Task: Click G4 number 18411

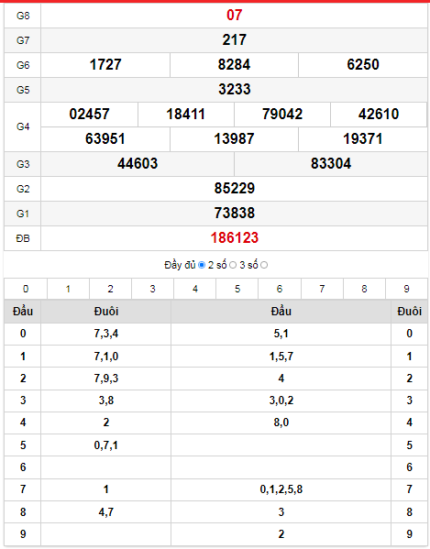Action: [x=185, y=115]
